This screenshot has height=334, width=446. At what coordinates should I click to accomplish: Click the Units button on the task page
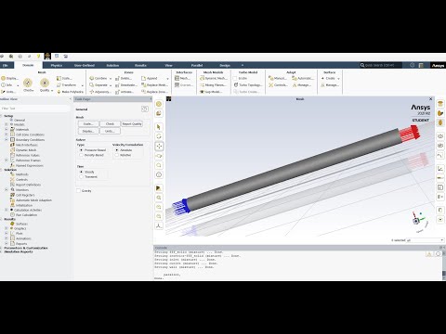[x=110, y=131]
